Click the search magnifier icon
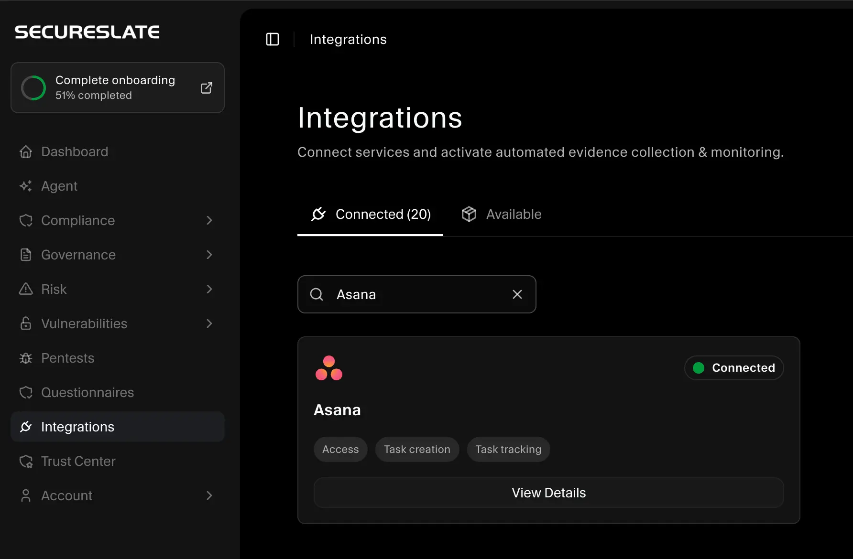This screenshot has height=559, width=853. 317,294
